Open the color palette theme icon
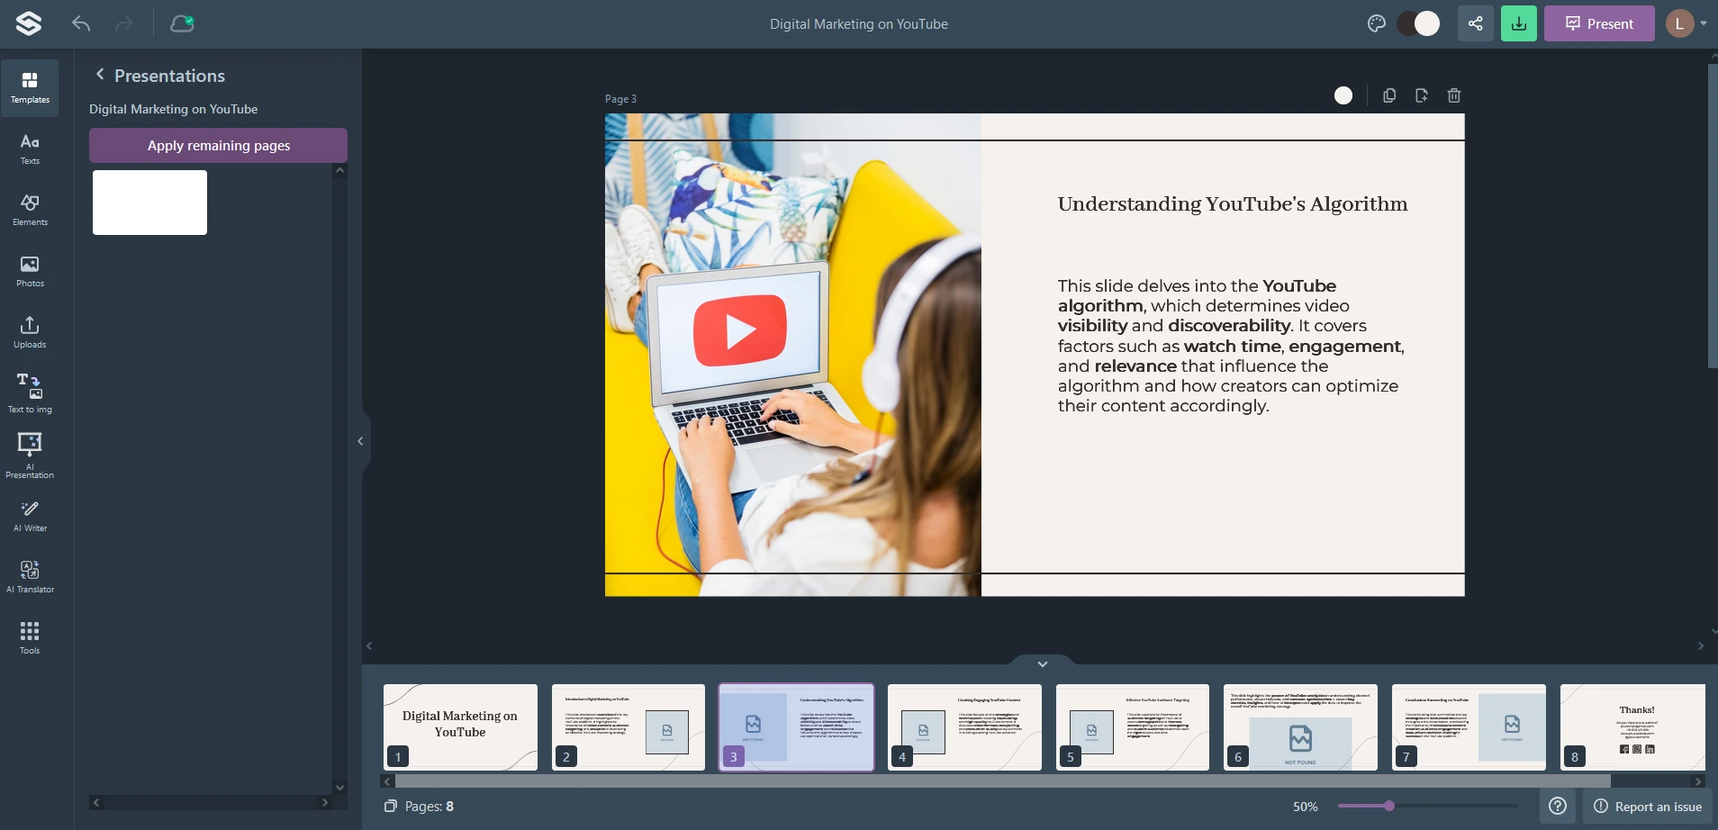The width and height of the screenshot is (1718, 830). (x=1376, y=23)
